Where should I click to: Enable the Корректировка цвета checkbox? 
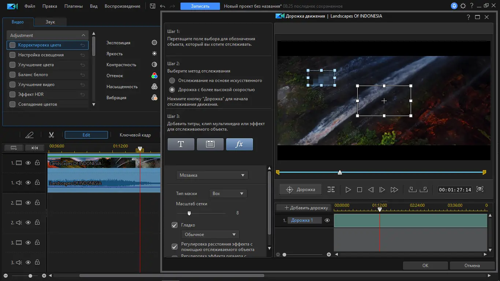click(12, 45)
